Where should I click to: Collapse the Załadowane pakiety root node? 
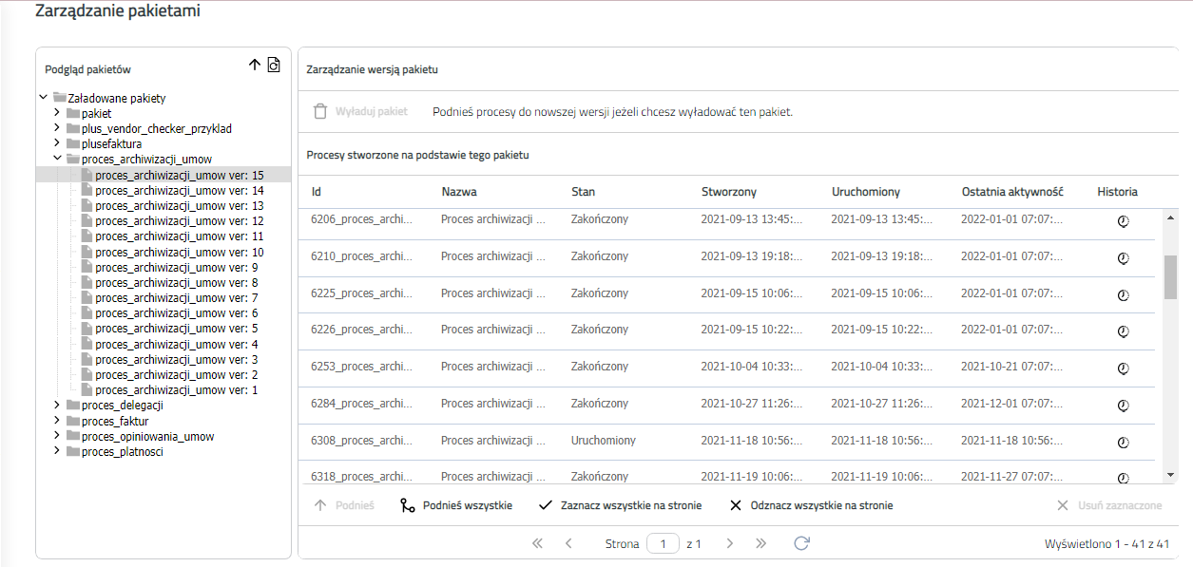tap(43, 97)
